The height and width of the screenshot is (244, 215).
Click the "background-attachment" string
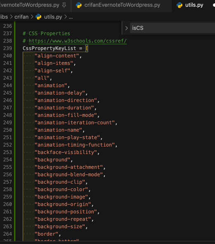pos(69,167)
